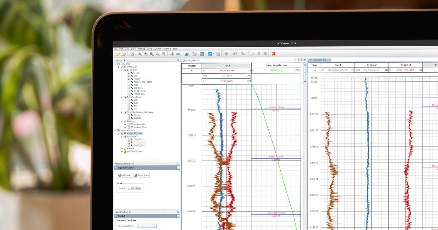Click the blue minus toolbar icon
438x230 pixels.
178,54
